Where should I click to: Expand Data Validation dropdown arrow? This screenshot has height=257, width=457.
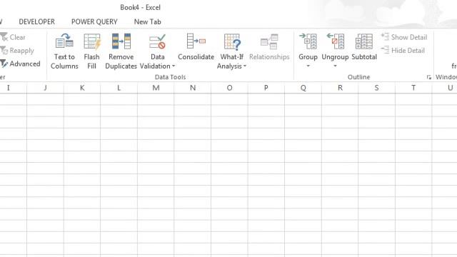pyautogui.click(x=174, y=66)
